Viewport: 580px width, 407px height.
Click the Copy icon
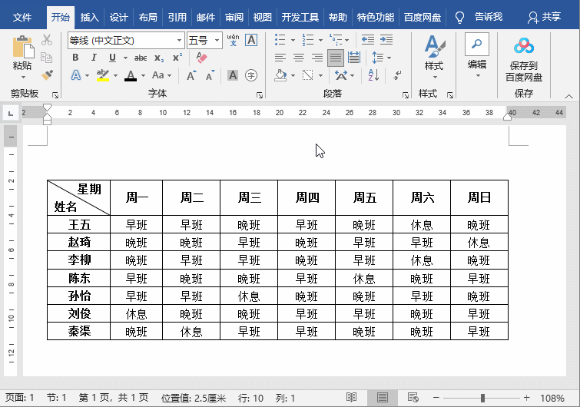47,58
